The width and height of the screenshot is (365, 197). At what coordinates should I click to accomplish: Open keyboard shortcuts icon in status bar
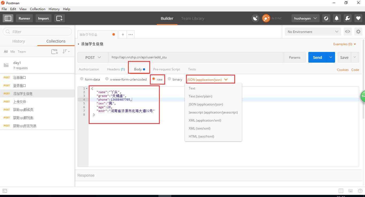coord(350,191)
